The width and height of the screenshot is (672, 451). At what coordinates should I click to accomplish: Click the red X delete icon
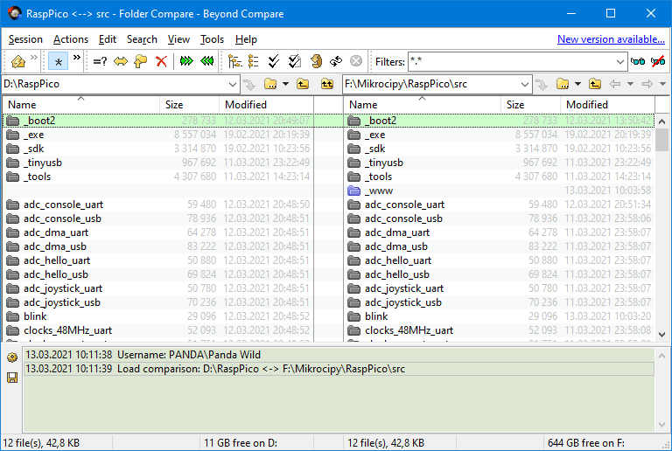161,61
